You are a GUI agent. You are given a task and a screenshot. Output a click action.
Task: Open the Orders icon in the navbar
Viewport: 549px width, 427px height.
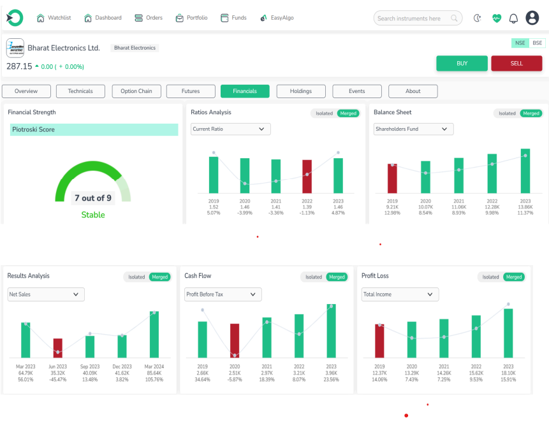[138, 18]
